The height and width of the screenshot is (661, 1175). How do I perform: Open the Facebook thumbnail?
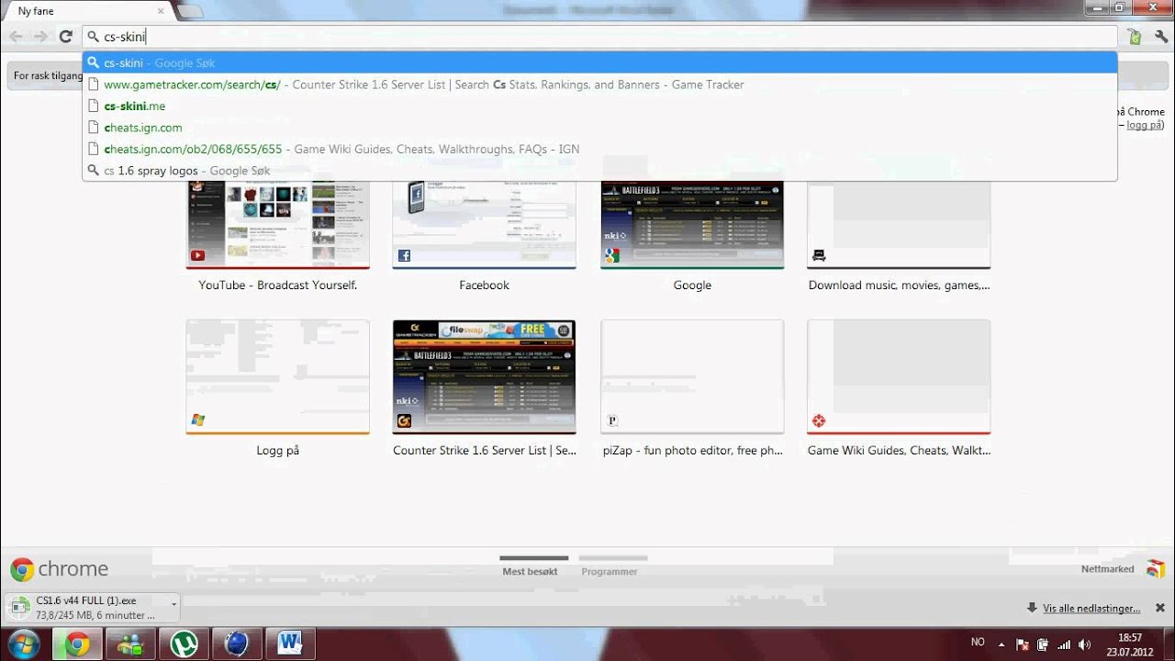(x=484, y=225)
